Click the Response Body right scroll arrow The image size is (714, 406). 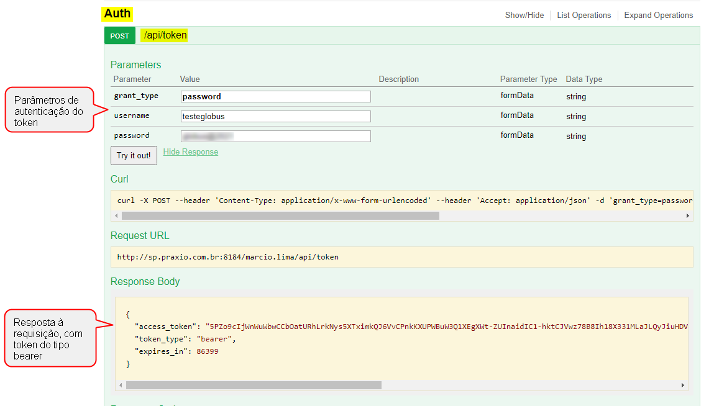[x=682, y=385]
